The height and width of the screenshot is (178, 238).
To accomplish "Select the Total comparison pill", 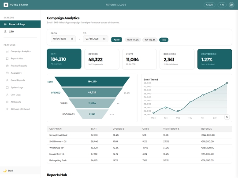I will pyautogui.click(x=164, y=40).
